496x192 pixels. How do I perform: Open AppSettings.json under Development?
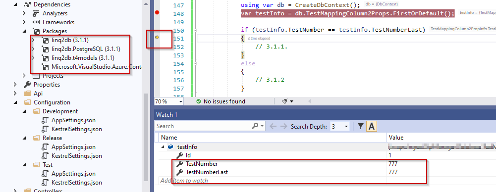[73, 120]
